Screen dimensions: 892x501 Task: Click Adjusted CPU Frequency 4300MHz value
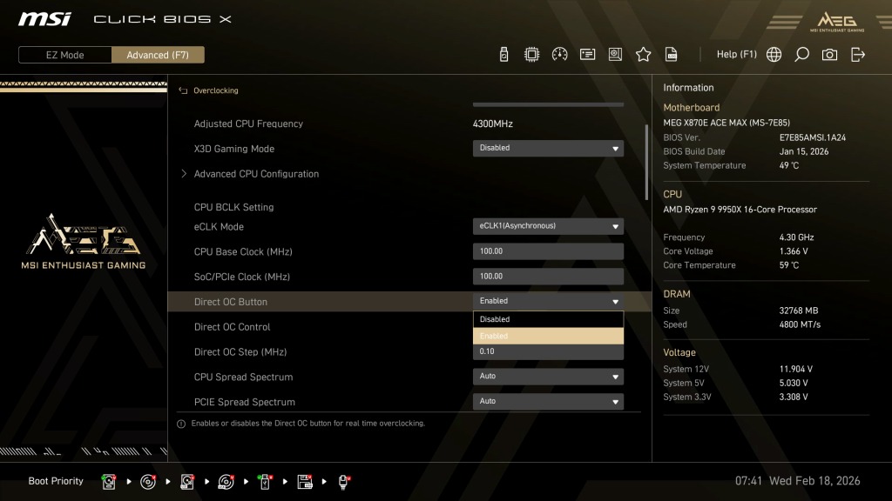click(493, 124)
